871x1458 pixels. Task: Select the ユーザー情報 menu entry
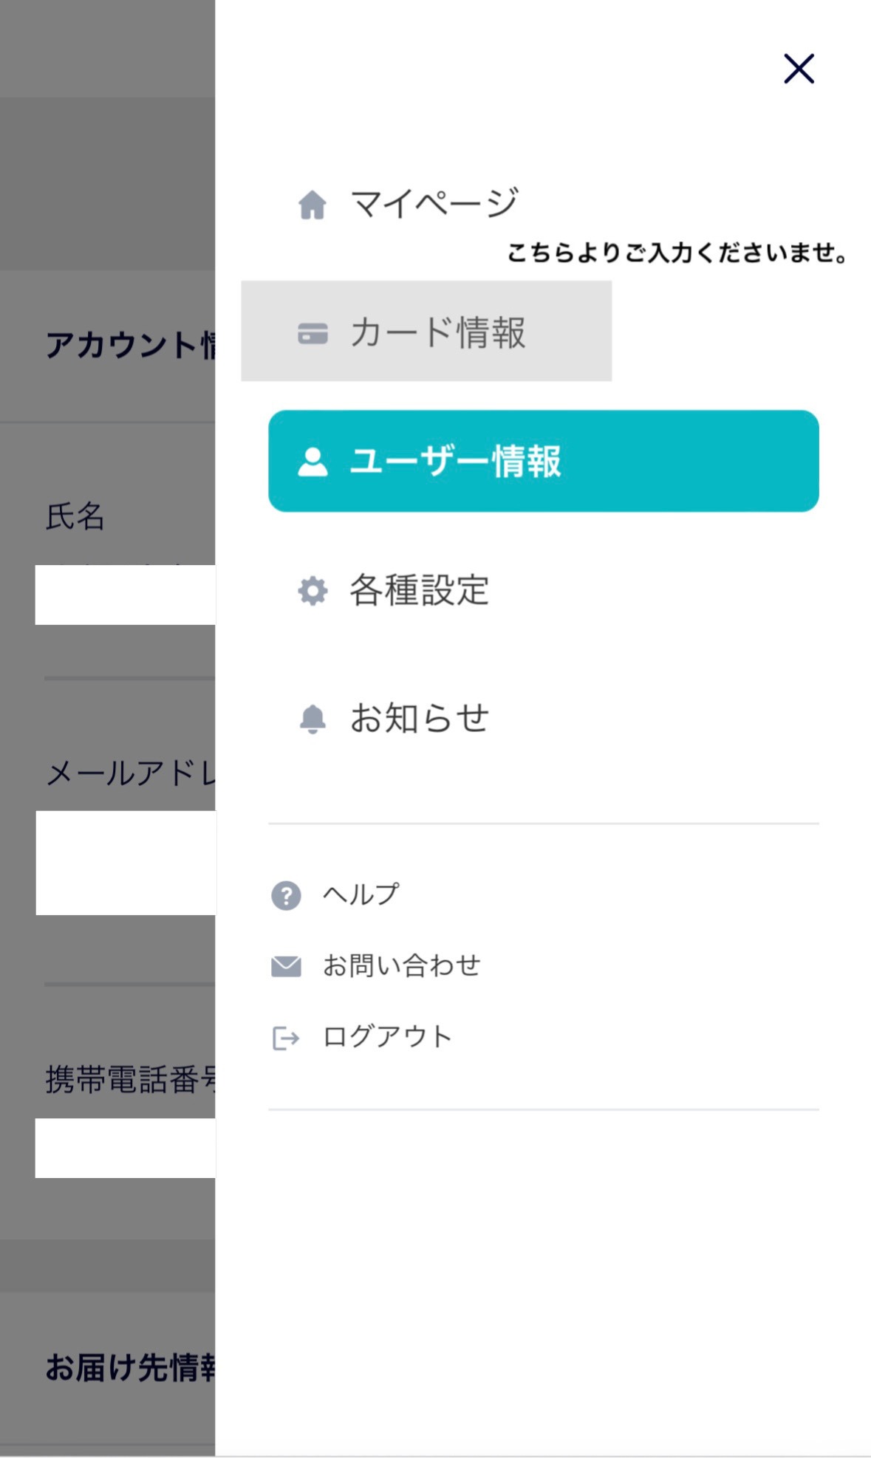tap(544, 461)
